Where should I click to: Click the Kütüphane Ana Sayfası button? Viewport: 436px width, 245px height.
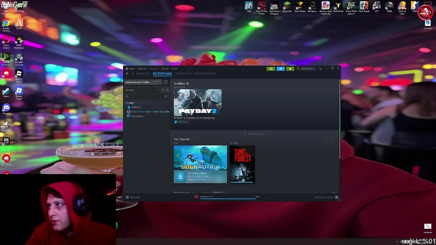143,82
